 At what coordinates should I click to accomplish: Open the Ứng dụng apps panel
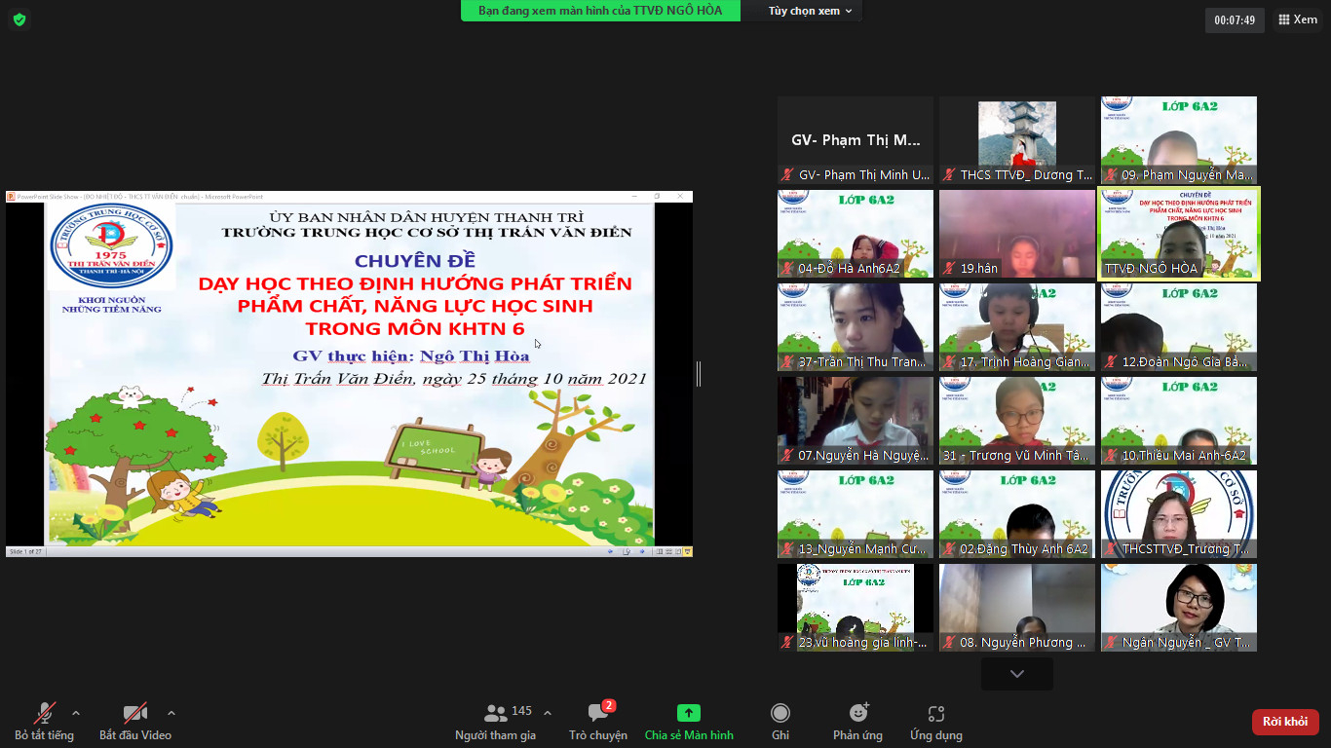(x=935, y=722)
